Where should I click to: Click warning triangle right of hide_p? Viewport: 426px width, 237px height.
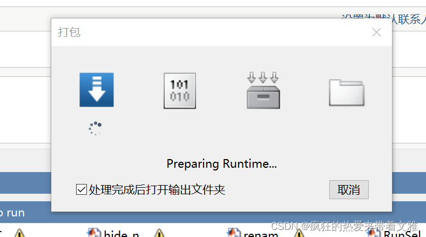click(x=159, y=233)
